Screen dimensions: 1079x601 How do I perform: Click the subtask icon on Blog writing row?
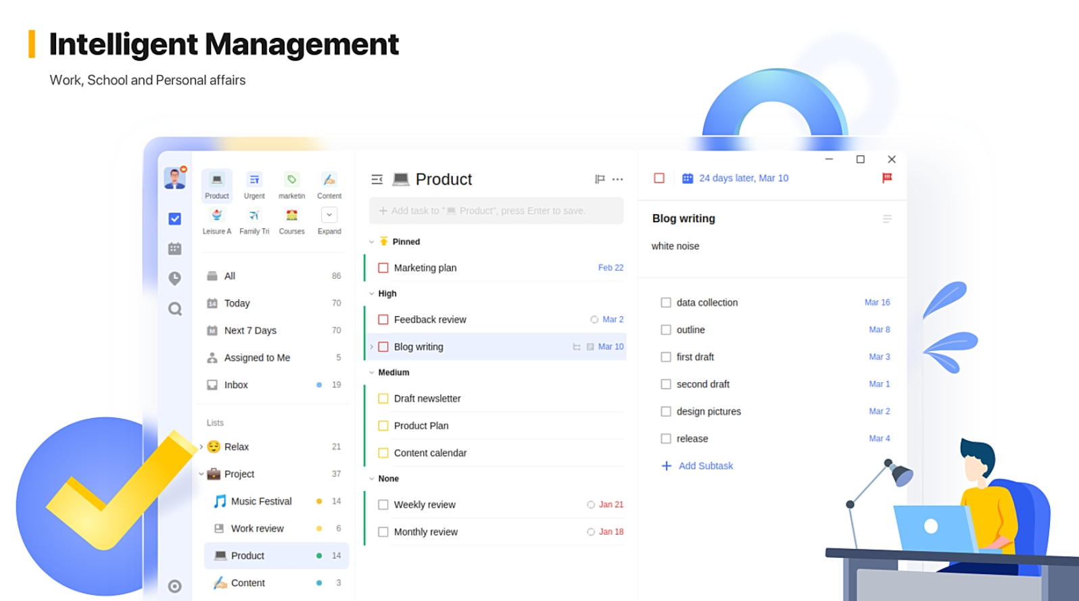577,347
